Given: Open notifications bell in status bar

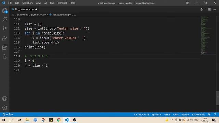Looking at the screenshot, I should (x=215, y=114).
